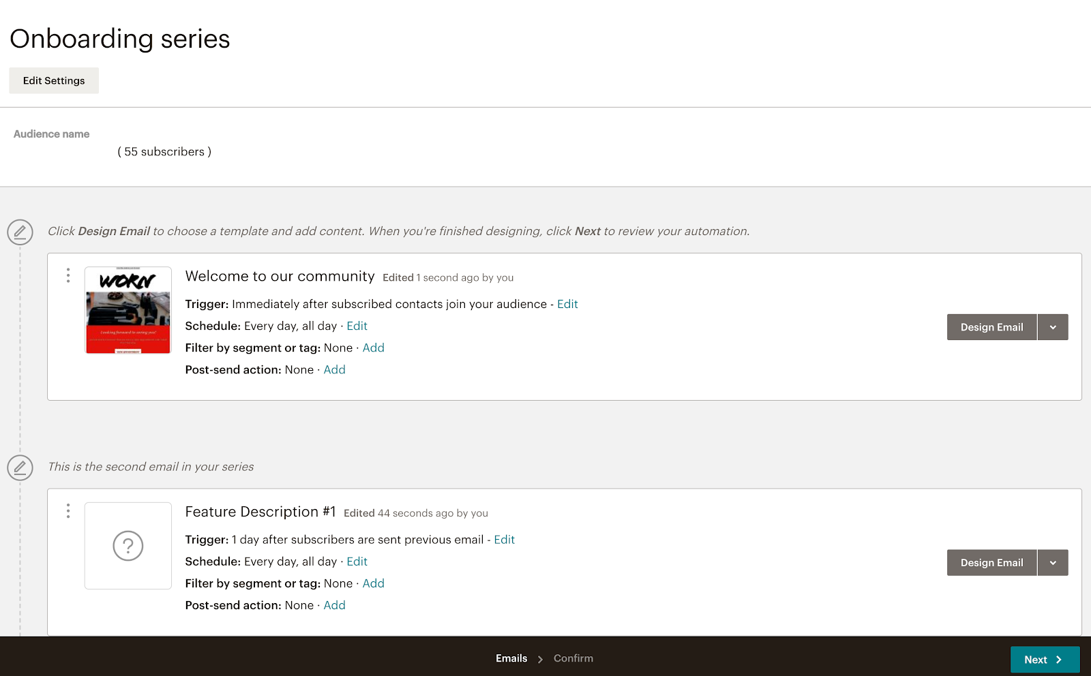
Task: Edit the trigger of the Welcome email
Action: point(567,304)
